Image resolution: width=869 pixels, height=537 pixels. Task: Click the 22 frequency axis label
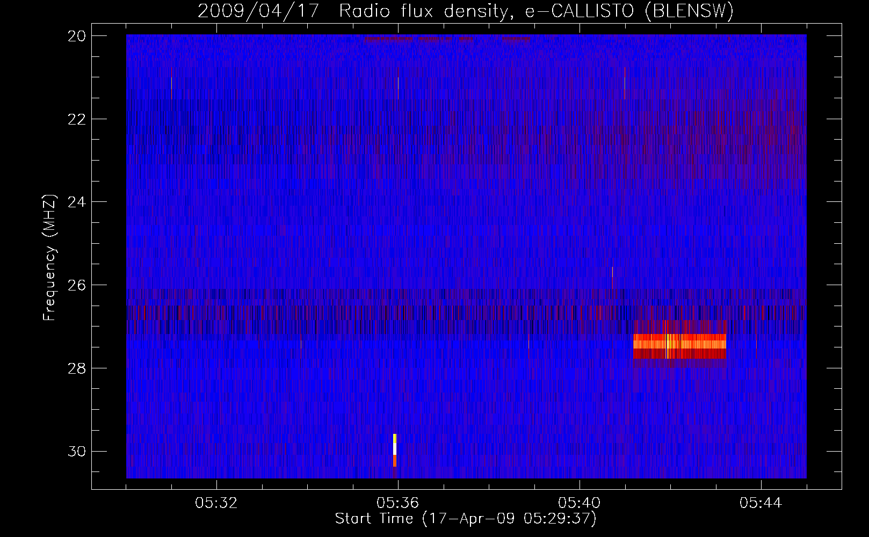[76, 119]
